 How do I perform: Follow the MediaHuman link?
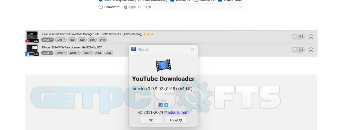tap(176, 113)
